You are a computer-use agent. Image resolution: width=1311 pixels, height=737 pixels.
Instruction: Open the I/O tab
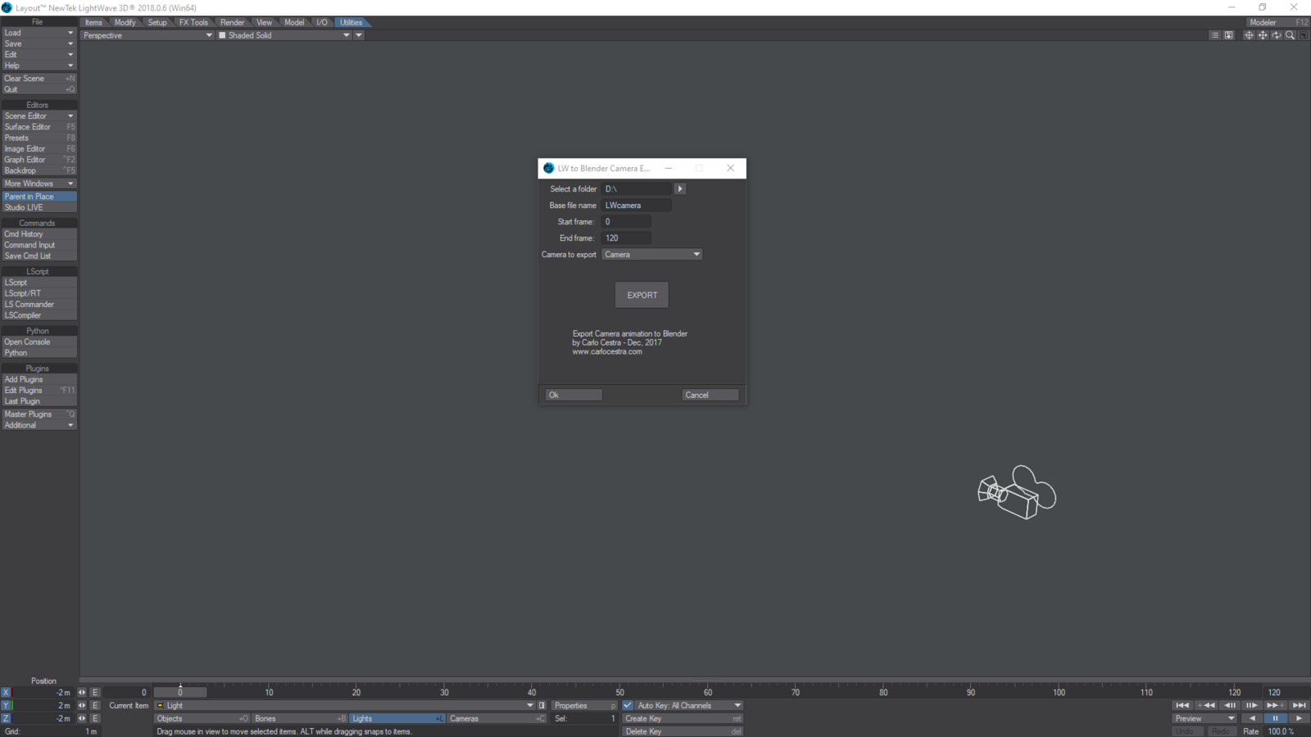coord(321,22)
